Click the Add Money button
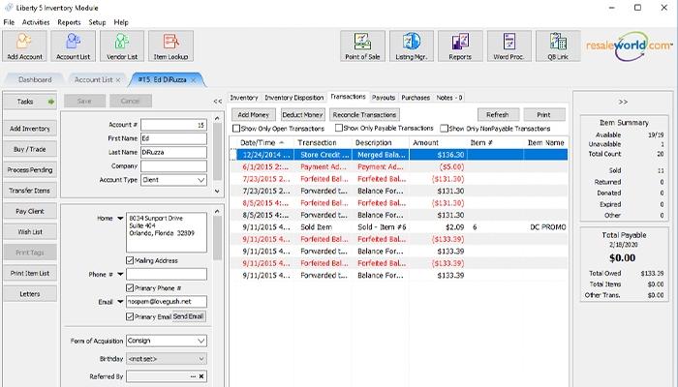This screenshot has width=678, height=387. point(254,115)
